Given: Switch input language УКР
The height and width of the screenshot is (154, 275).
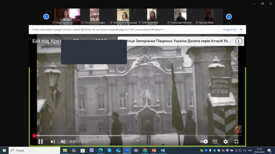Looking at the screenshot, I should tap(250, 150).
